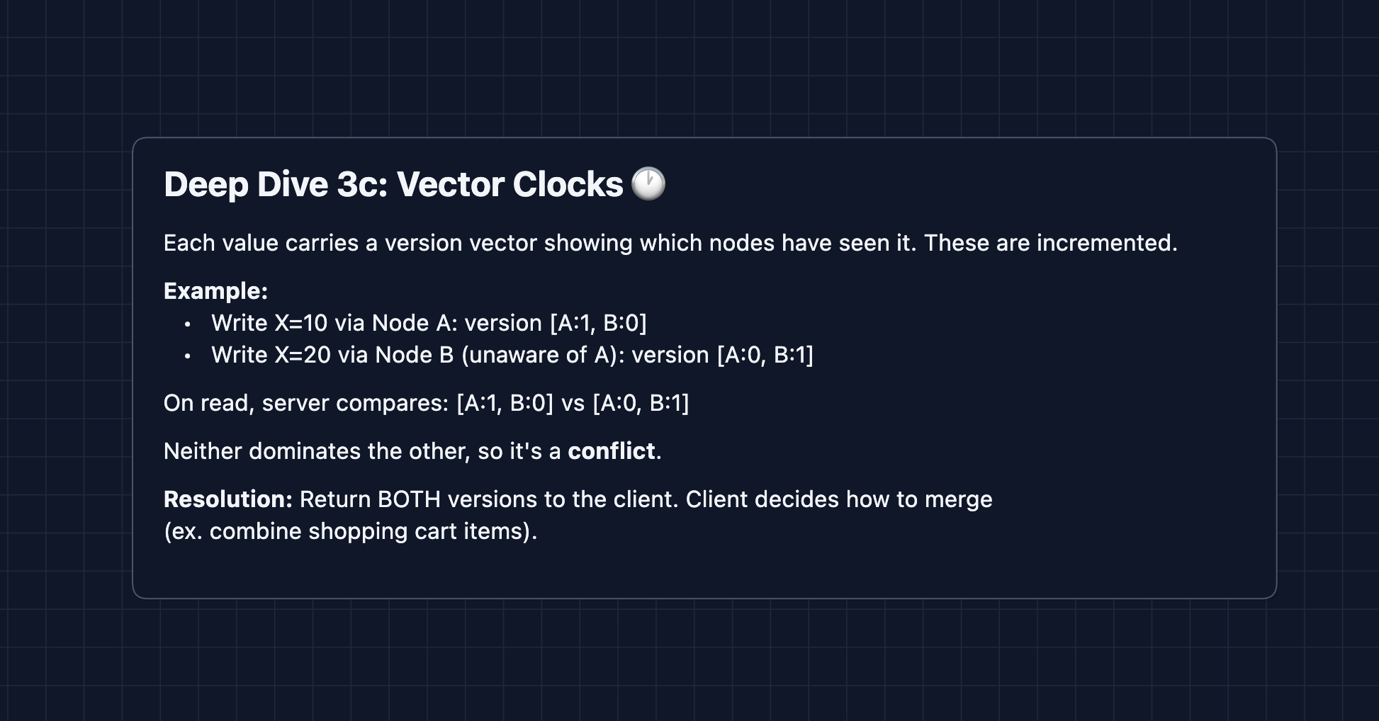Click "Client decides how to merge" text
The height and width of the screenshot is (721, 1379).
pos(839,499)
